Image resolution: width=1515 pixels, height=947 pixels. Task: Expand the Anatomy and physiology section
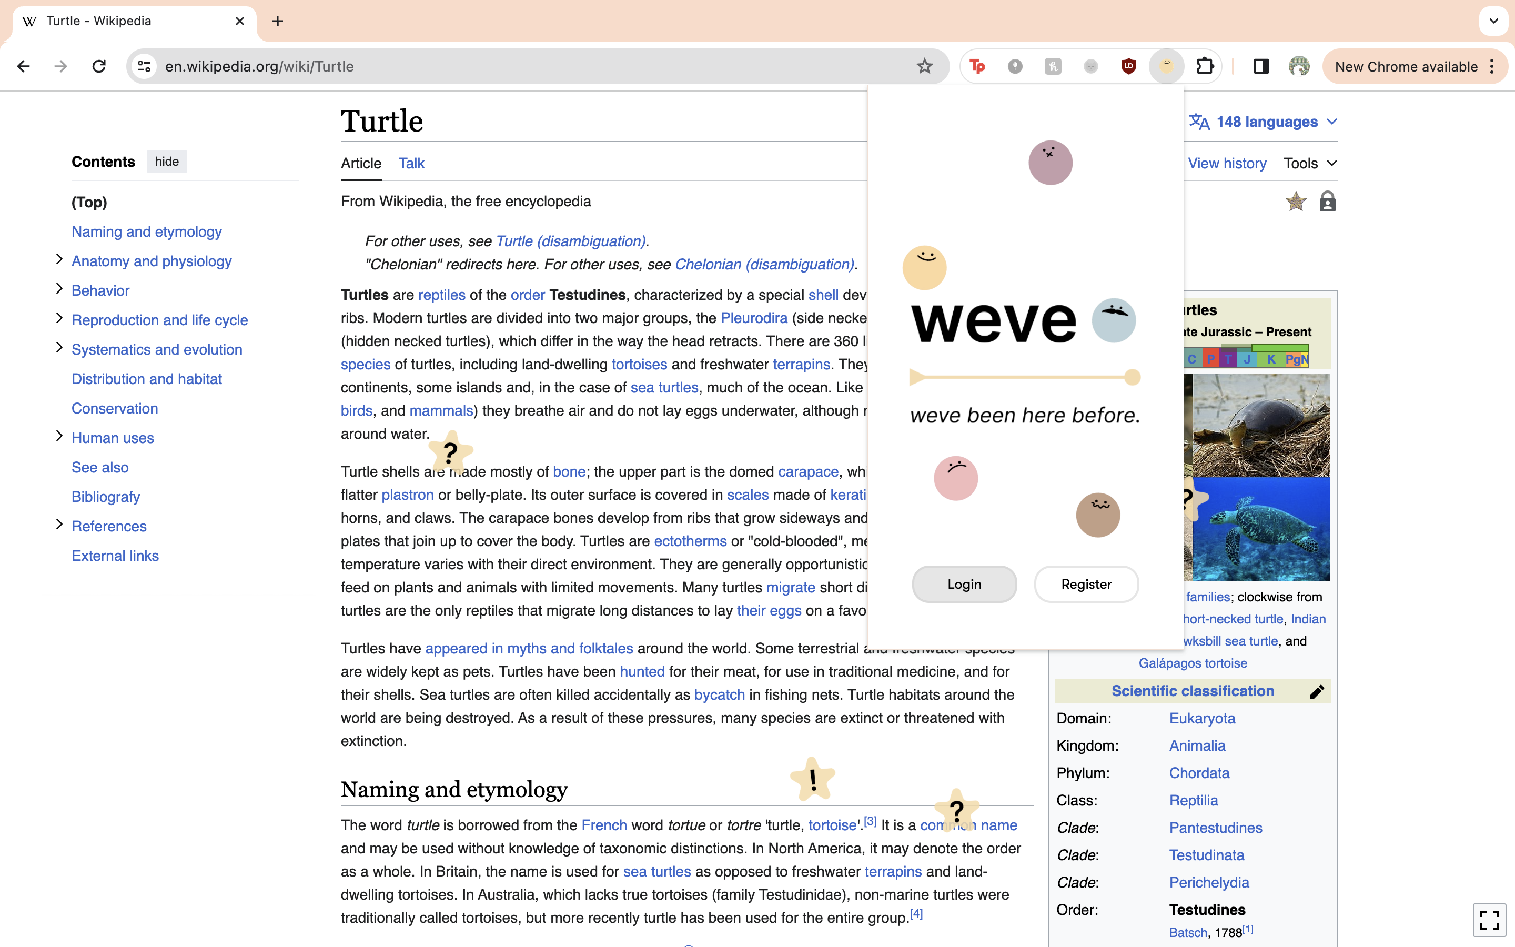[x=59, y=259]
